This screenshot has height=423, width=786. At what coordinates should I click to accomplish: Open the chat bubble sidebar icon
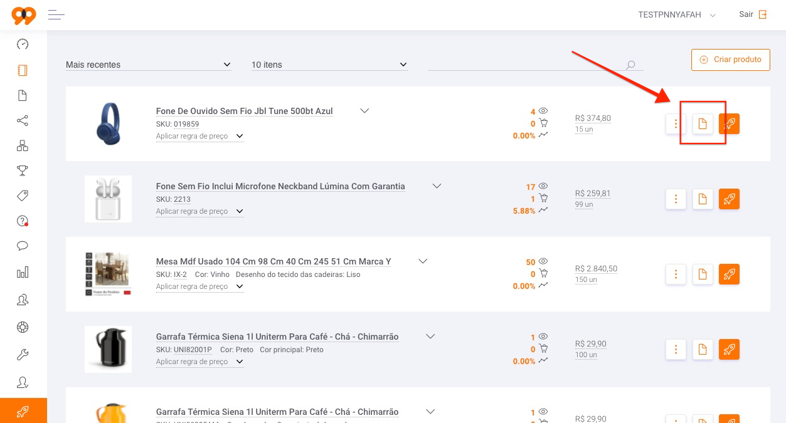23,246
